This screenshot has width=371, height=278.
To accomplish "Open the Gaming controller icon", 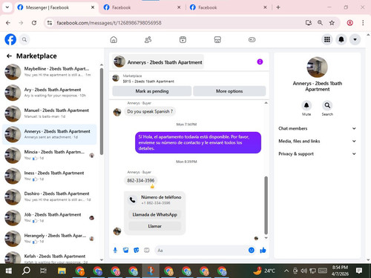I will click(252, 39).
